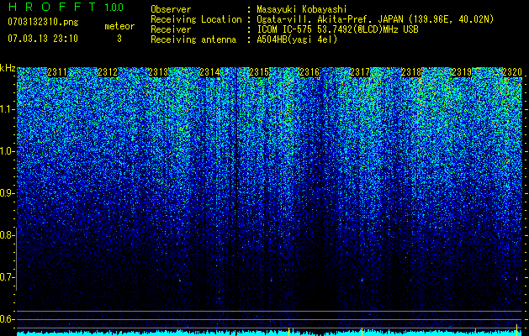This screenshot has width=529, height=336.
Task: Click the kHz axis unit label
Action: tap(8, 68)
